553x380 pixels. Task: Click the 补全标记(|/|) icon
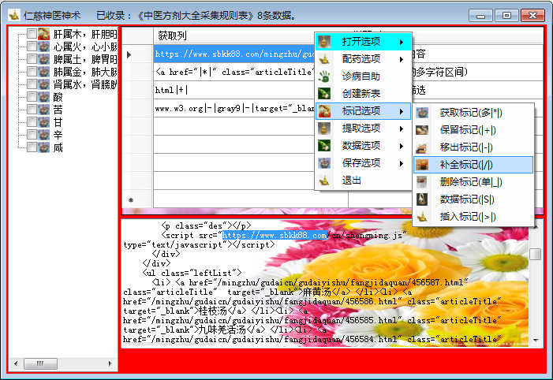pyautogui.click(x=422, y=165)
